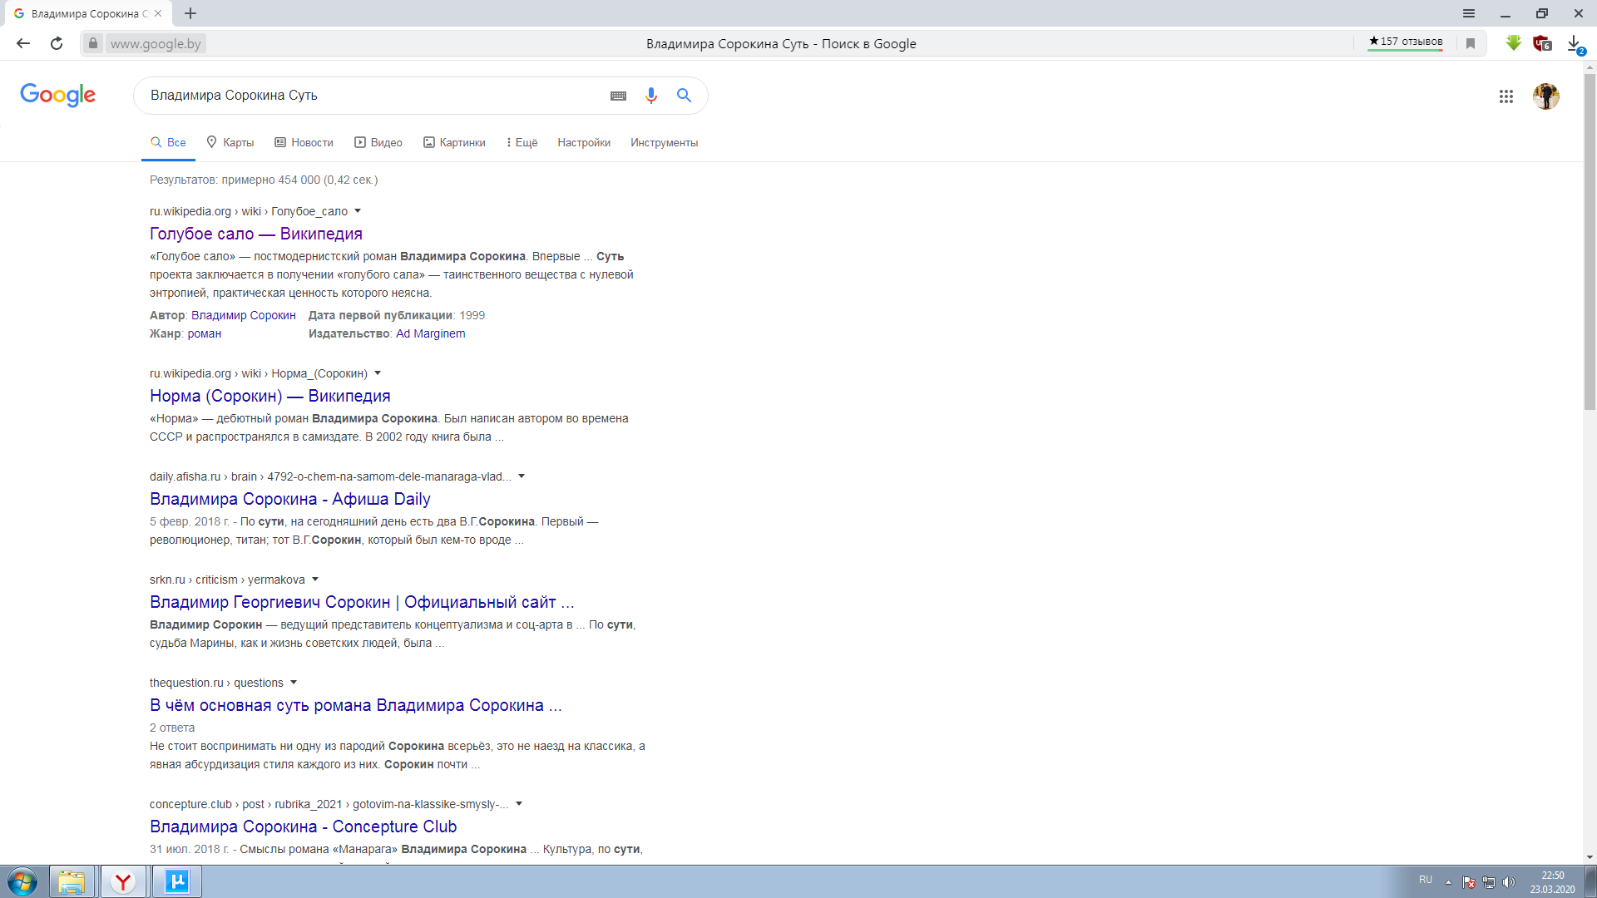The image size is (1597, 898).
Task: Open the network tray icon
Action: coord(1489,882)
